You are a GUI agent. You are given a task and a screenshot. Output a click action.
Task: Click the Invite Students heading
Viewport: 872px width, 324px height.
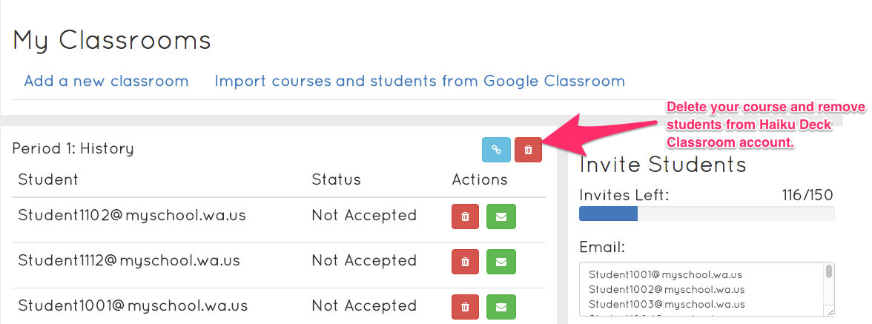[662, 164]
